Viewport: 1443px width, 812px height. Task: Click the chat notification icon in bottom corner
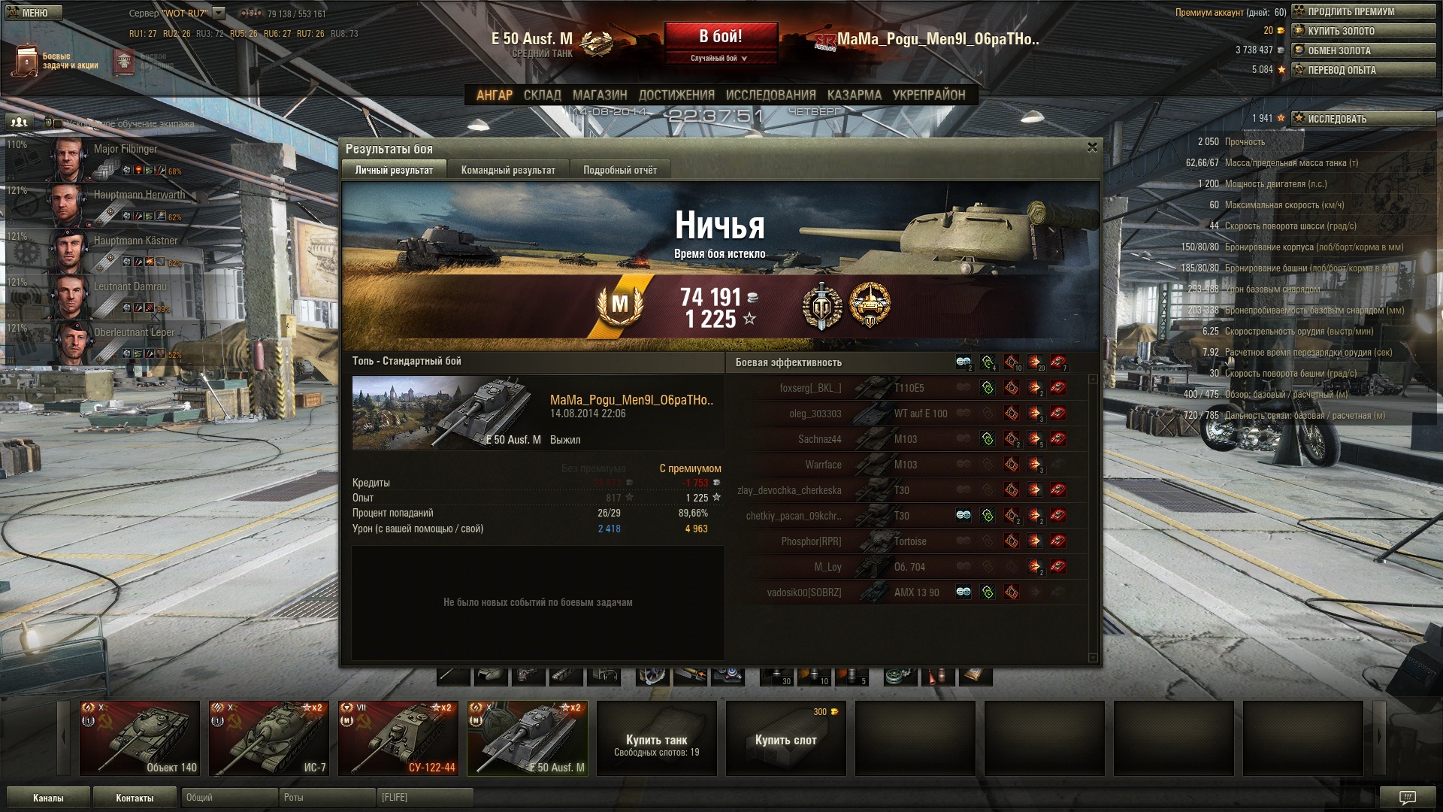[x=1408, y=797]
